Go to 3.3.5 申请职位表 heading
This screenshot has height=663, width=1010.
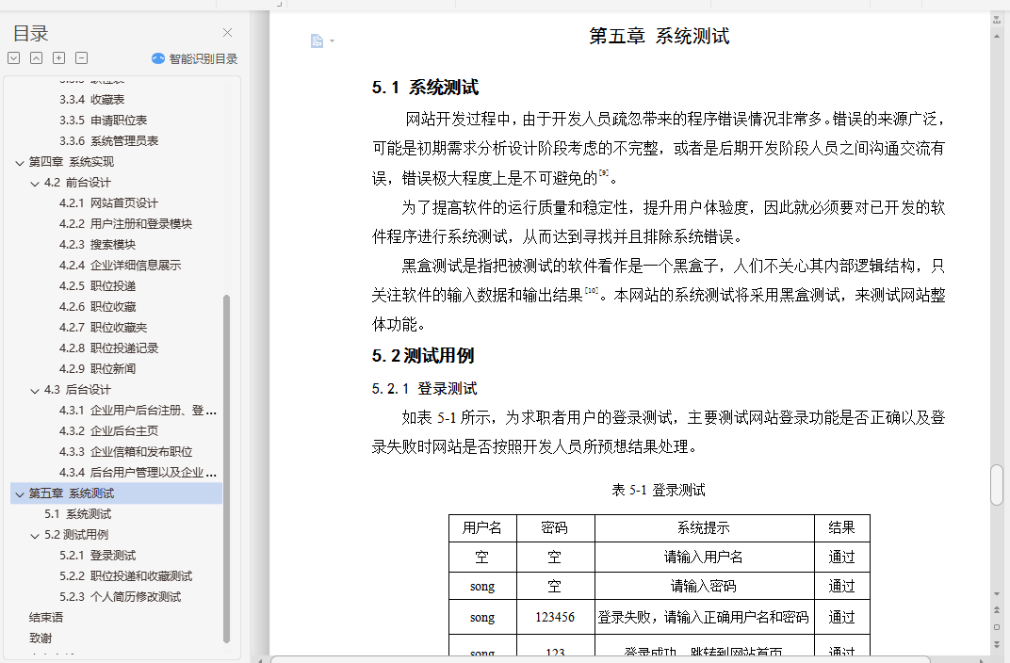103,120
